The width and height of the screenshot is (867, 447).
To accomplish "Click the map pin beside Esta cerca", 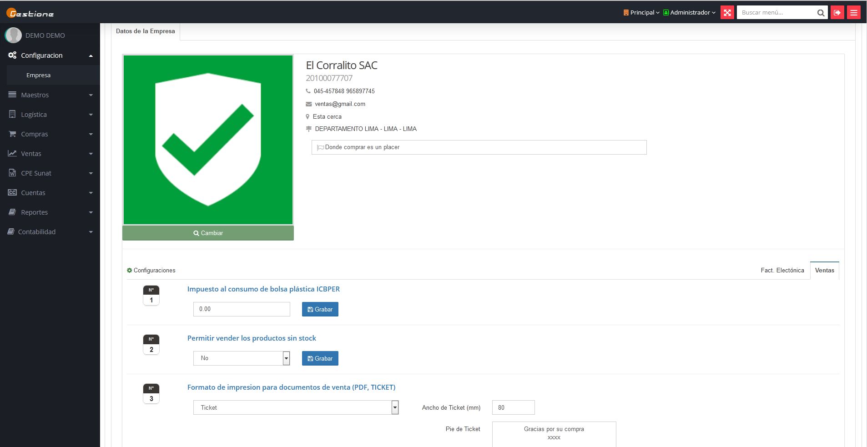I will tap(307, 116).
